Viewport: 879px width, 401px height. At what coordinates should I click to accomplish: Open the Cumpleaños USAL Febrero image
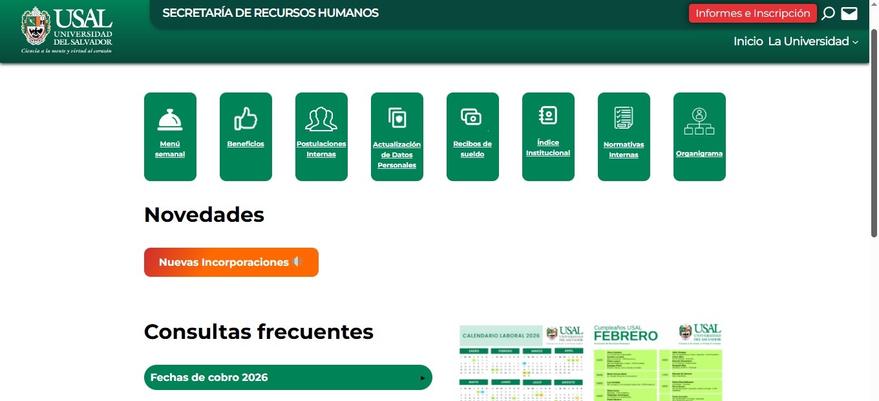pyautogui.click(x=657, y=362)
